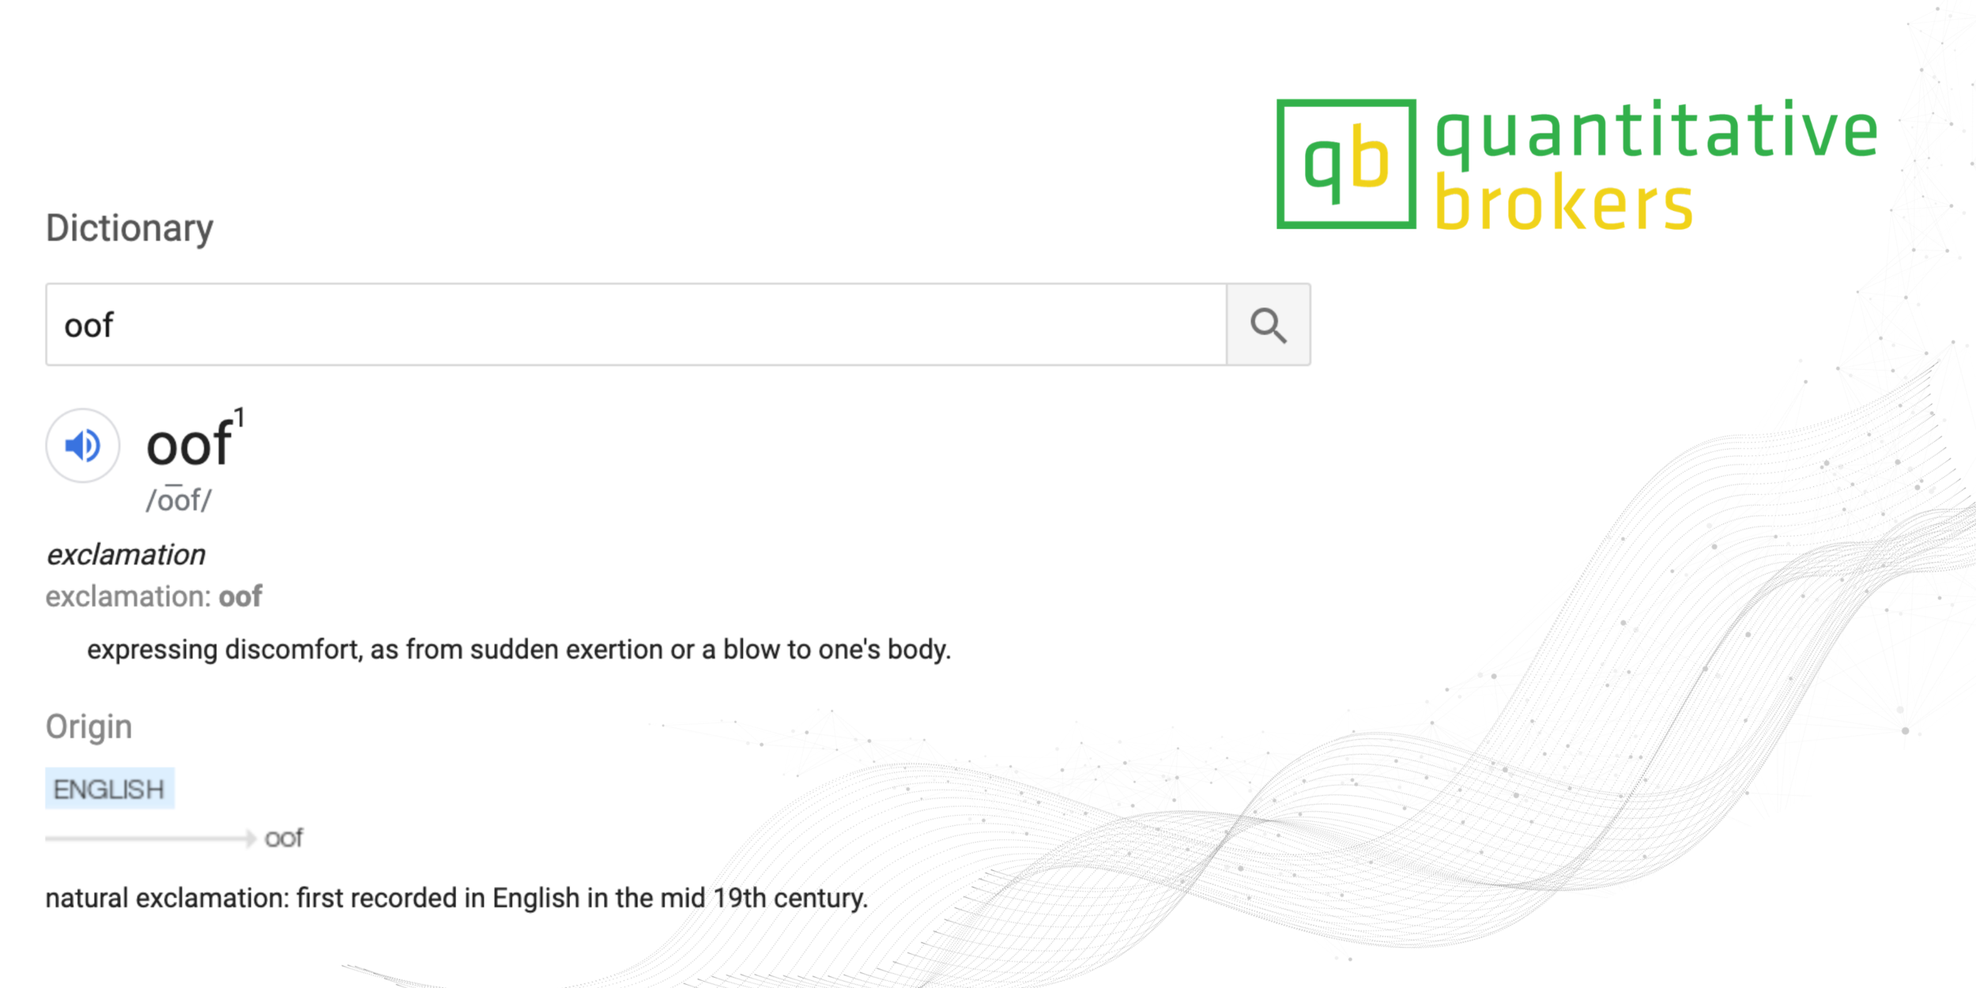Click the italic exclamation part of speech
This screenshot has width=1976, height=988.
point(126,555)
